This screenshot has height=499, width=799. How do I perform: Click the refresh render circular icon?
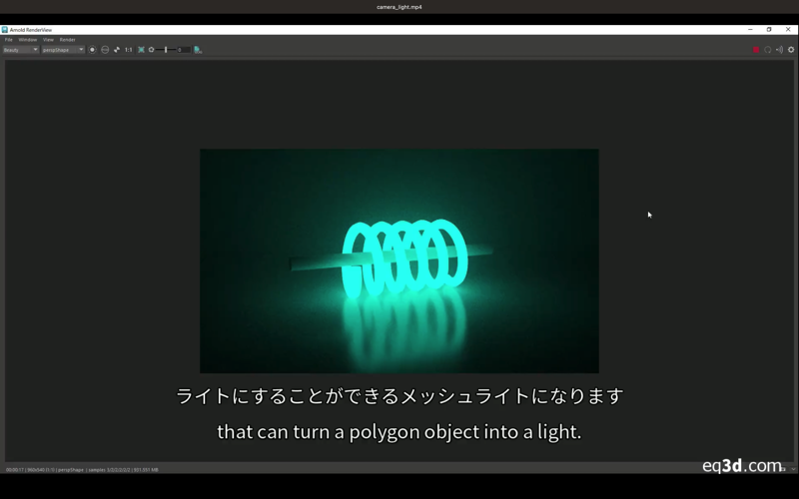click(x=768, y=50)
